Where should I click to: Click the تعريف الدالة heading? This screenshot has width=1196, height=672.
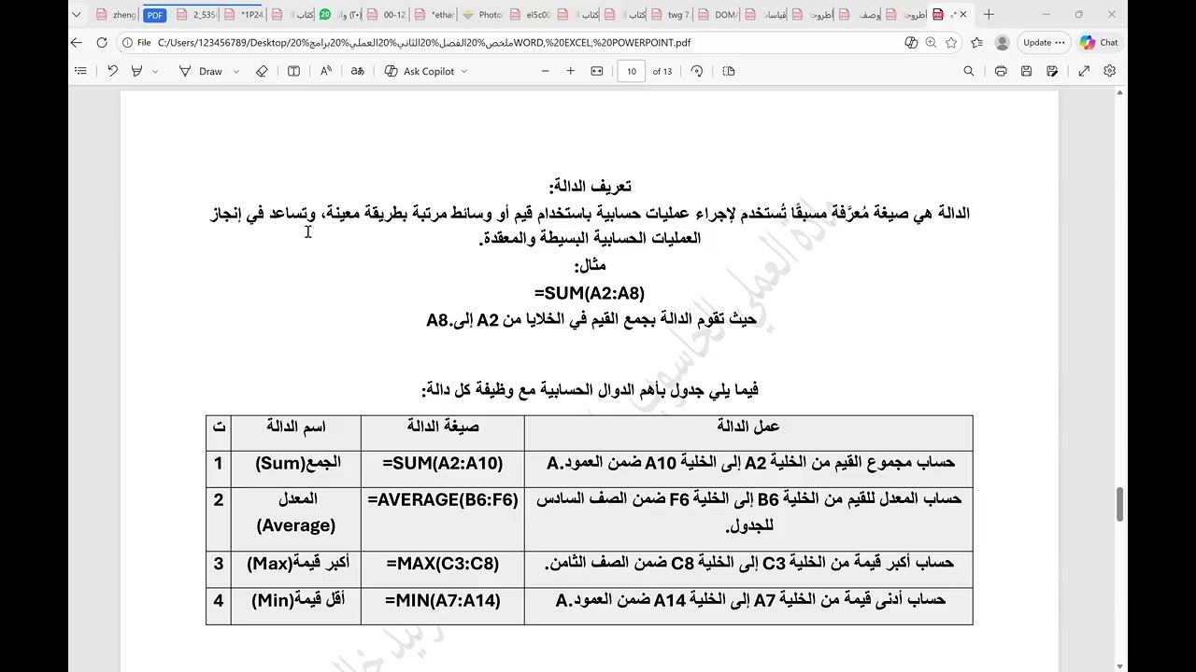click(590, 187)
